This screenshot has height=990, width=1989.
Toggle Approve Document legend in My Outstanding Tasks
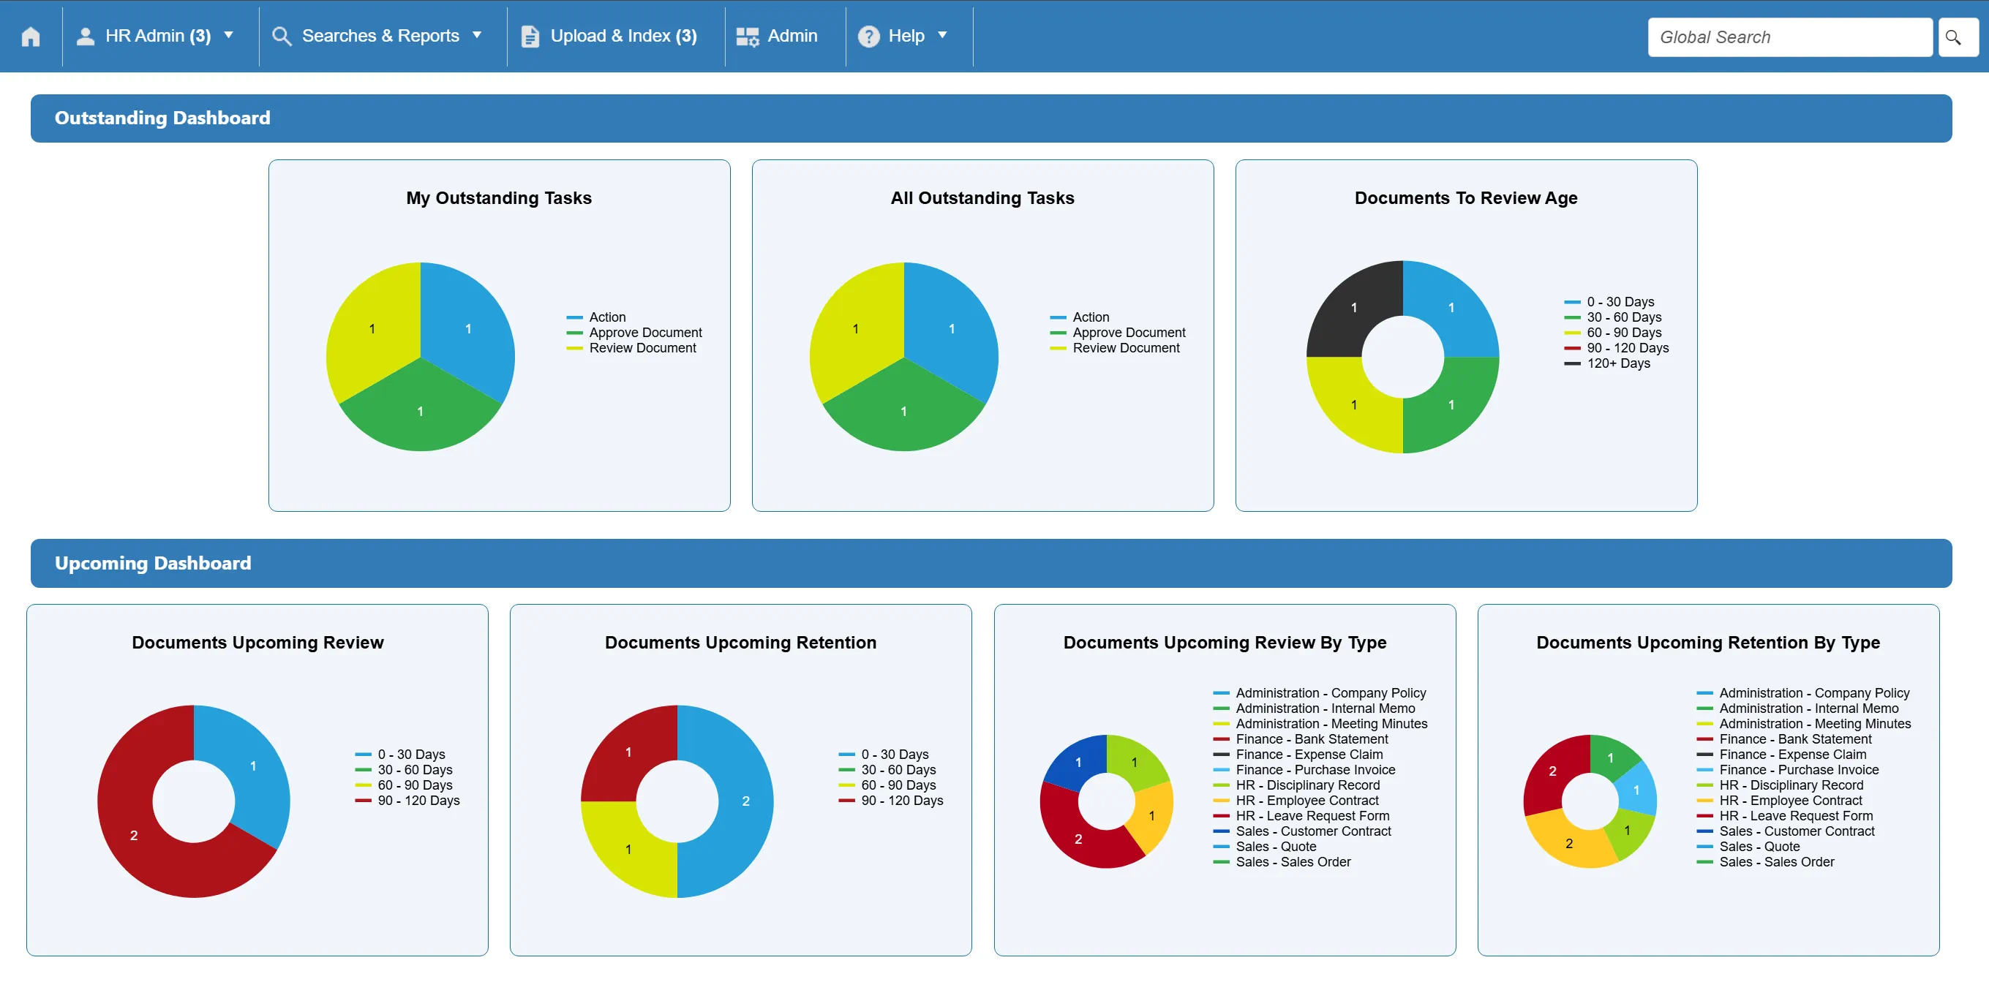click(634, 333)
